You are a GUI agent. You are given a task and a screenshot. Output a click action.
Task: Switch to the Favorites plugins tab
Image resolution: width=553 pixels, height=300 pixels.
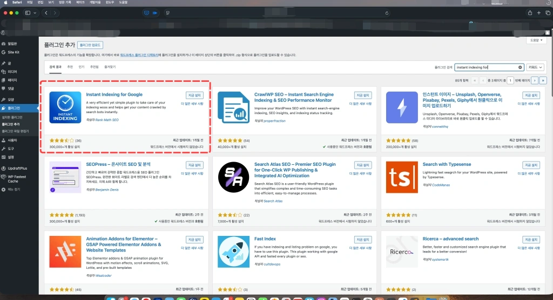point(110,67)
